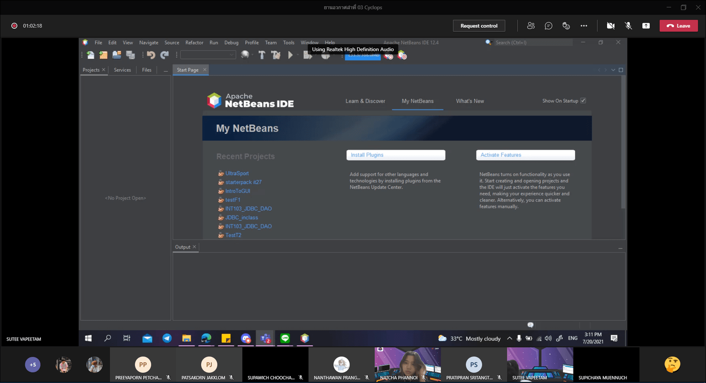This screenshot has height=383, width=706.
Task: Open the Learn & Discover tab
Action: tap(365, 101)
